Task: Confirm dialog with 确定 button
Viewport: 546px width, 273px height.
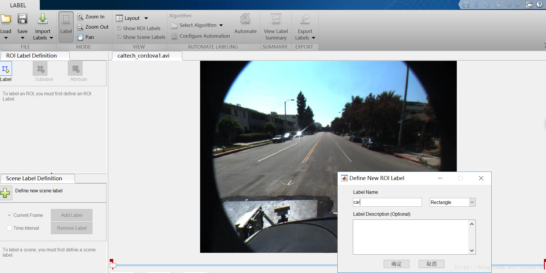Action: tap(396, 264)
